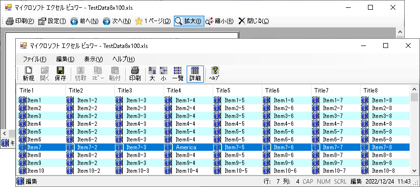The image size is (420, 187).
Task: Click the Title5 column header
Action: point(238,91)
